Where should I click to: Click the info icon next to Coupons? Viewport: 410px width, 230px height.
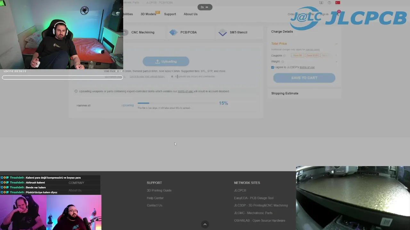tap(284, 56)
